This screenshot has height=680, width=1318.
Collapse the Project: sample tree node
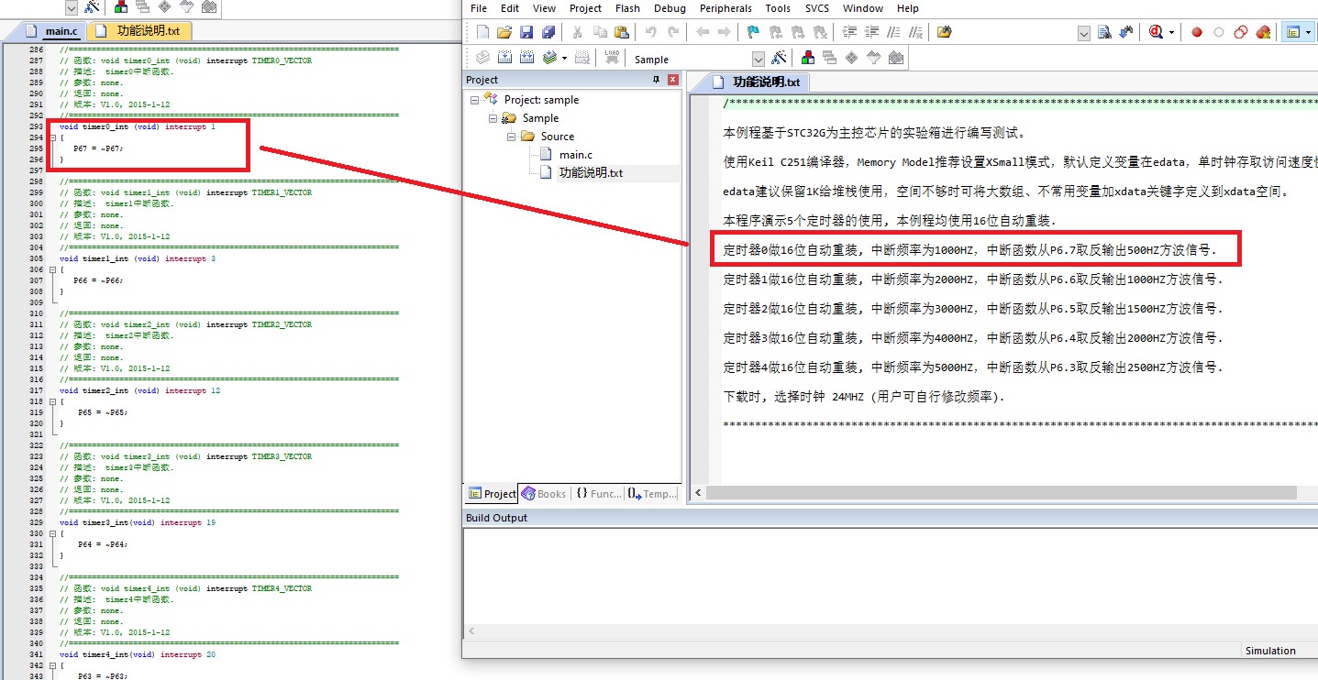pos(475,100)
